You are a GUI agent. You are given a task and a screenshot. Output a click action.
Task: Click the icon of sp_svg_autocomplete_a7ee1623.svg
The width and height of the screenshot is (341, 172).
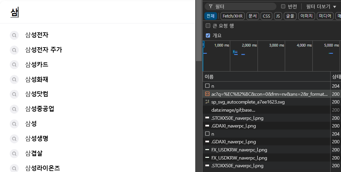[x=207, y=102]
